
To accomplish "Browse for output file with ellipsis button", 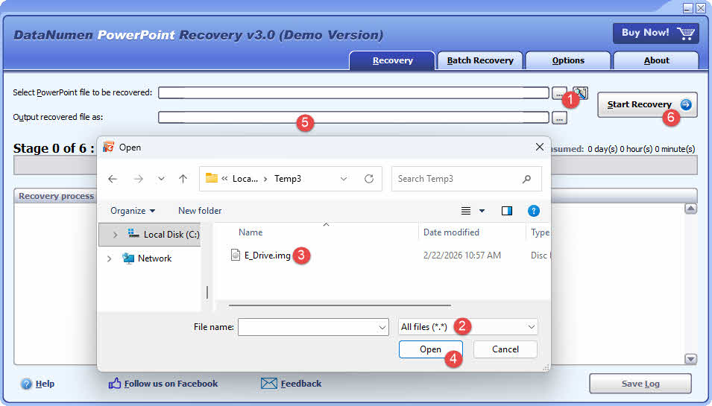I will point(559,118).
